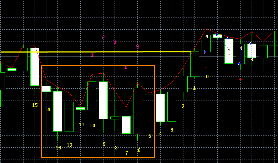
Task: Click the yellow text label 13
Action: tap(59, 148)
